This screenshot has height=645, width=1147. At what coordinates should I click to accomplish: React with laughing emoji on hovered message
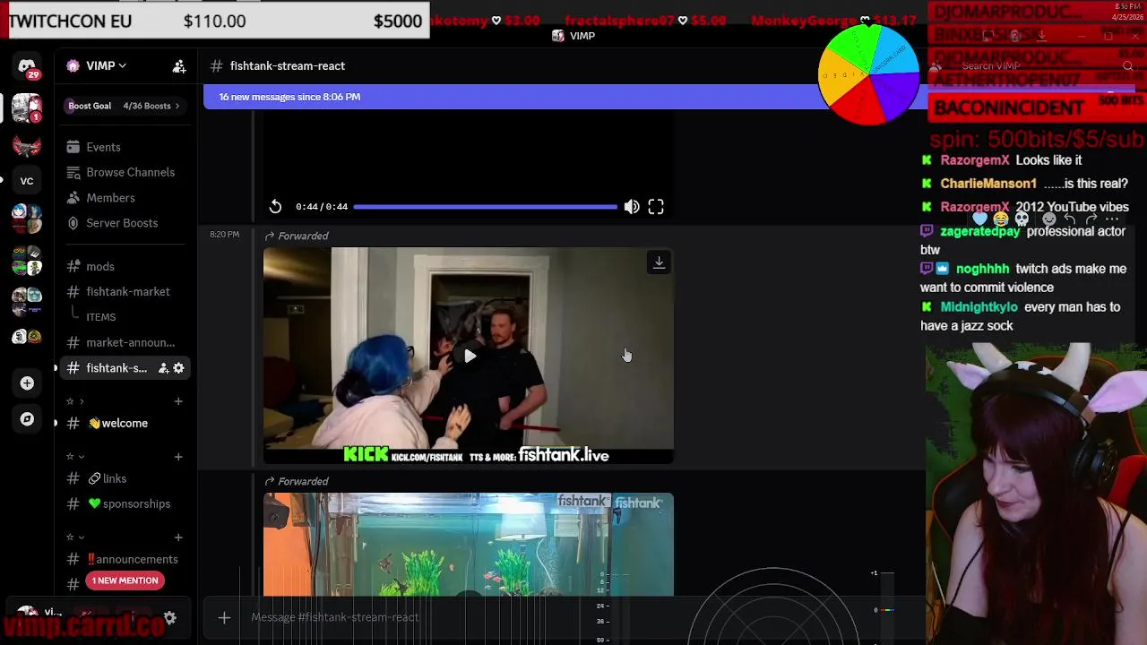pyautogui.click(x=1000, y=219)
